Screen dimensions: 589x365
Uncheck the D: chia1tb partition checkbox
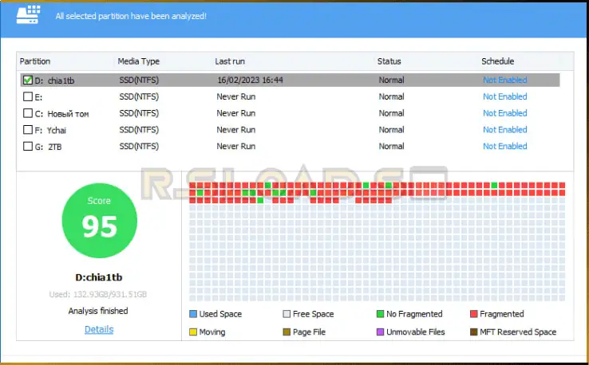(28, 80)
